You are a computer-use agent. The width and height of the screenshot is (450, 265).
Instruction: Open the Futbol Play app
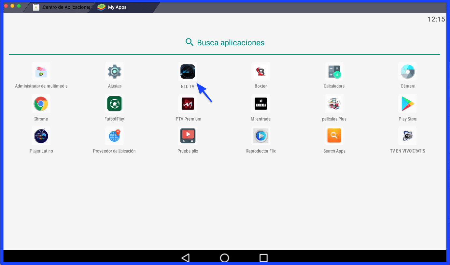pos(114,103)
